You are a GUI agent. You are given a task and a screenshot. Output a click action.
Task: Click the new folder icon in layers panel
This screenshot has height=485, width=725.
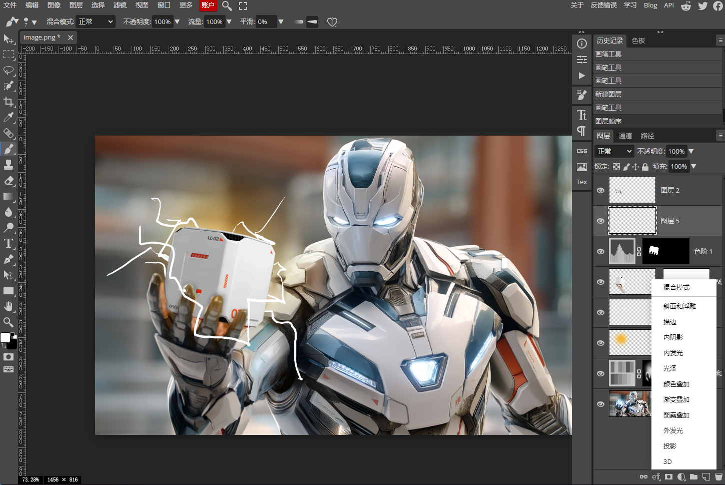(693, 477)
